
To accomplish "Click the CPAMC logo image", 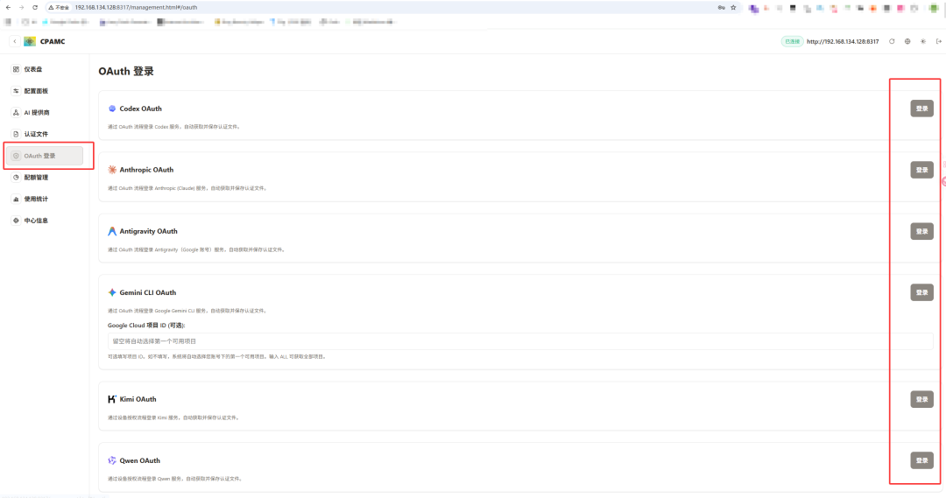I will (x=30, y=42).
